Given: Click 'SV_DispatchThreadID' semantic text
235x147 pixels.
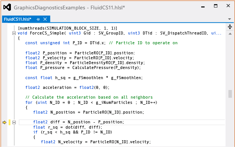Looking at the screenshot, I should (183, 33).
